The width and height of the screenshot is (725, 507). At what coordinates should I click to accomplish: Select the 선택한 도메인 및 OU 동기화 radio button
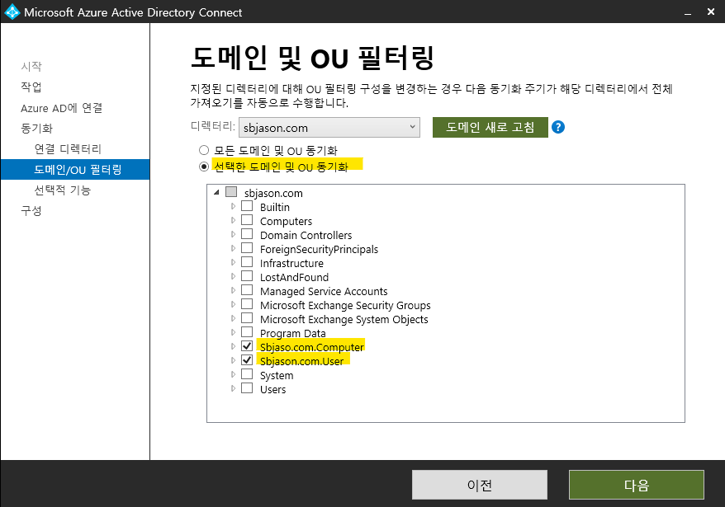(204, 167)
